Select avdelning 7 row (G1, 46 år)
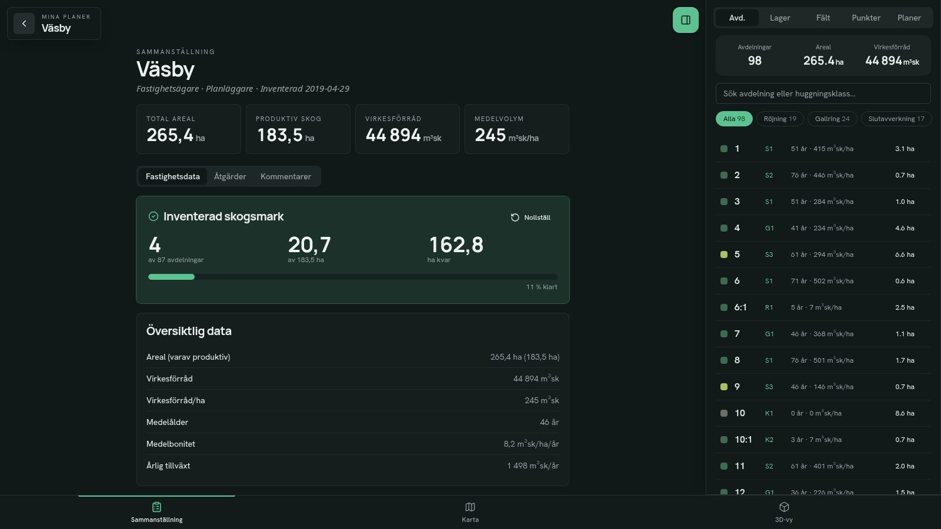The image size is (941, 529). (x=823, y=334)
